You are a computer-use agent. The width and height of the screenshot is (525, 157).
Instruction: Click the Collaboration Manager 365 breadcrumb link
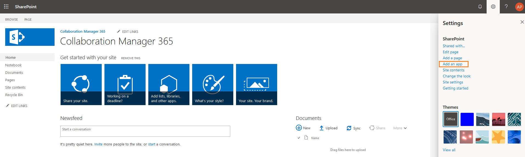[83, 31]
